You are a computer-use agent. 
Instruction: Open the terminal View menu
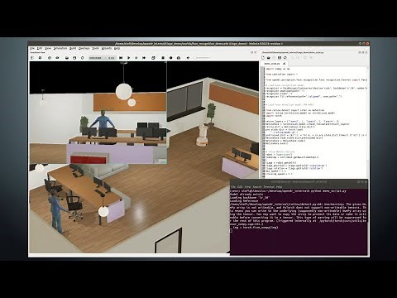pos(247,187)
